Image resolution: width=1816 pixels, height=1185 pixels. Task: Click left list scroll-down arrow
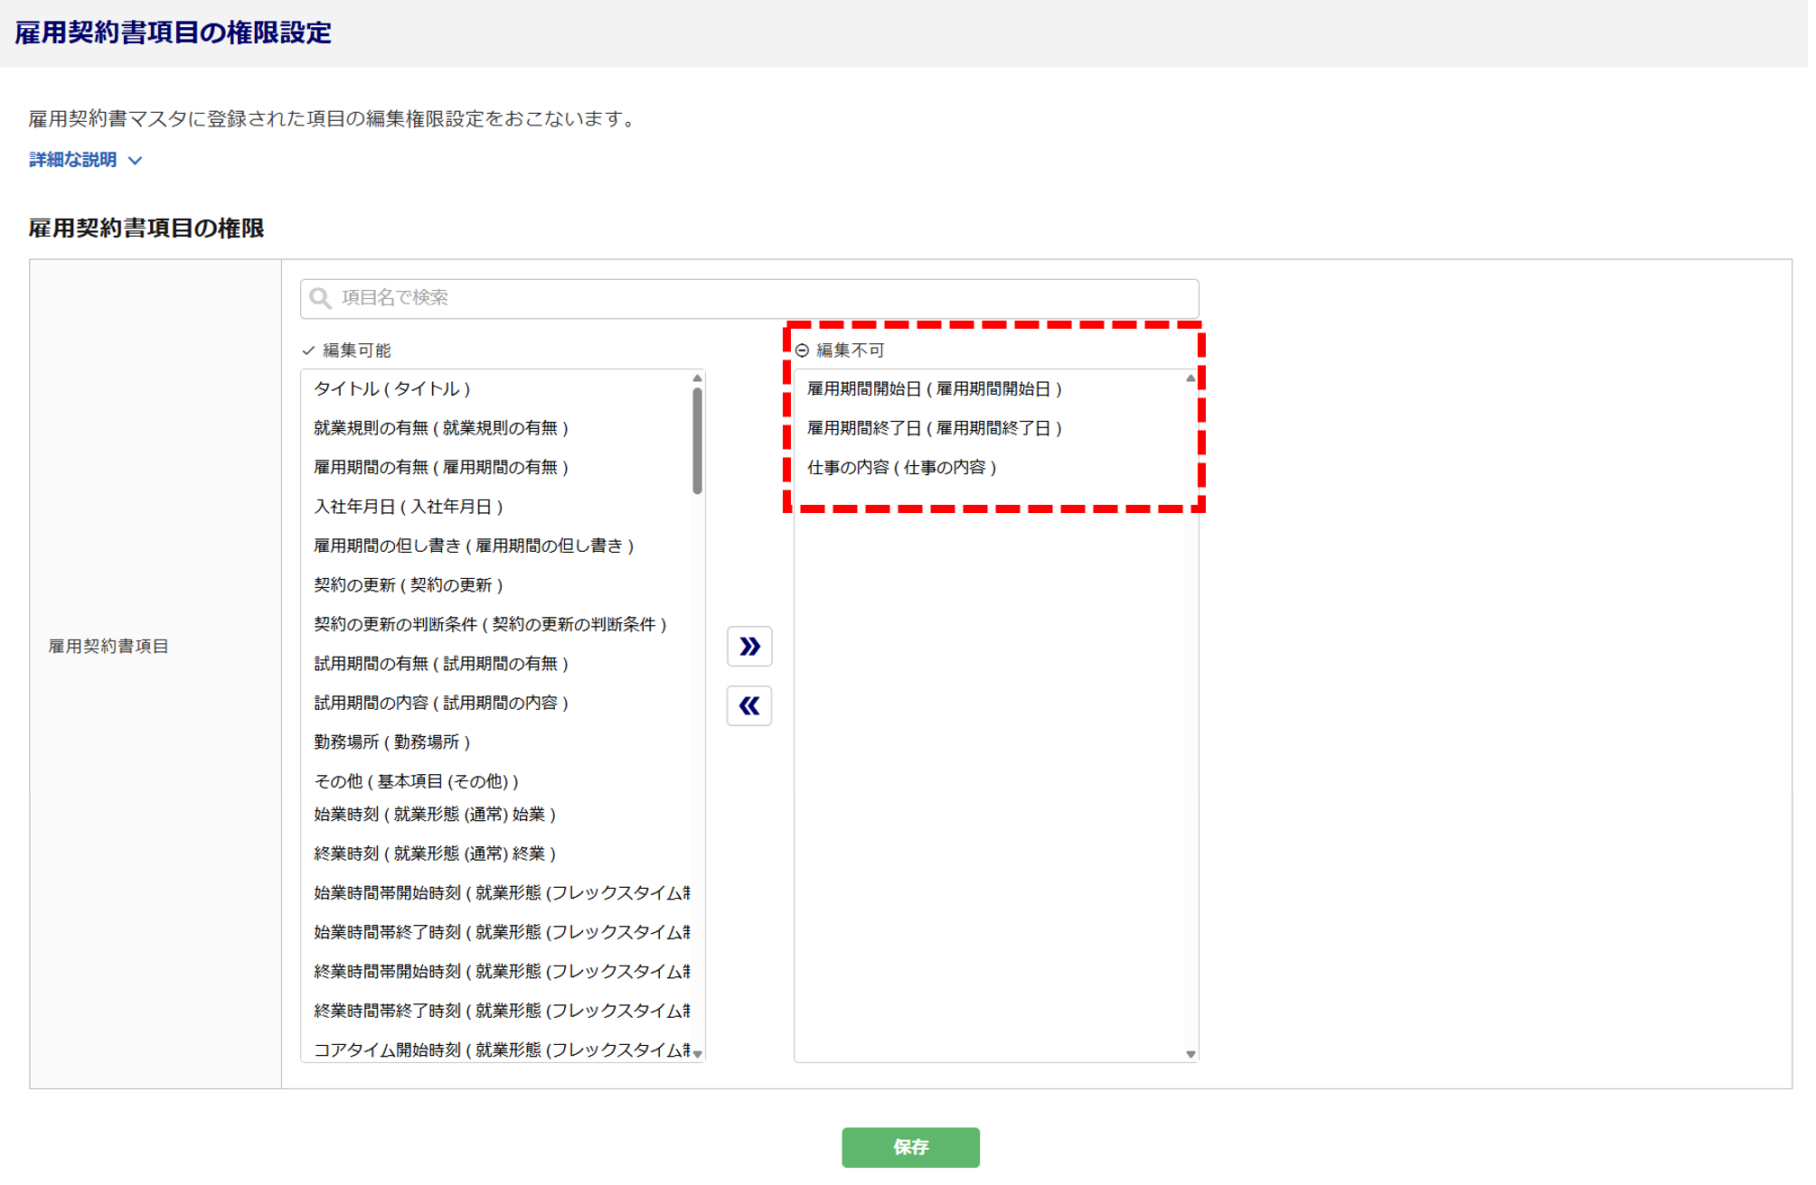click(x=697, y=1053)
